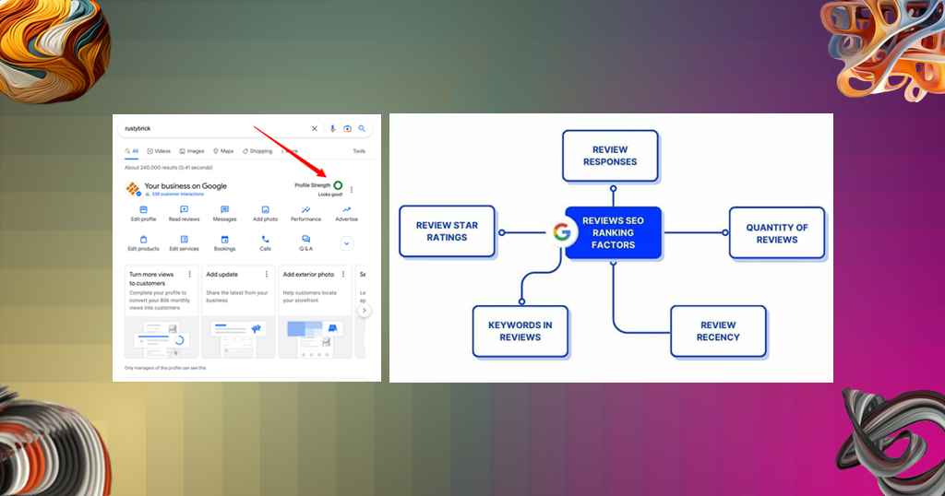This screenshot has height=496, width=945.
Task: Switch to the Videos tab
Action: tap(159, 151)
